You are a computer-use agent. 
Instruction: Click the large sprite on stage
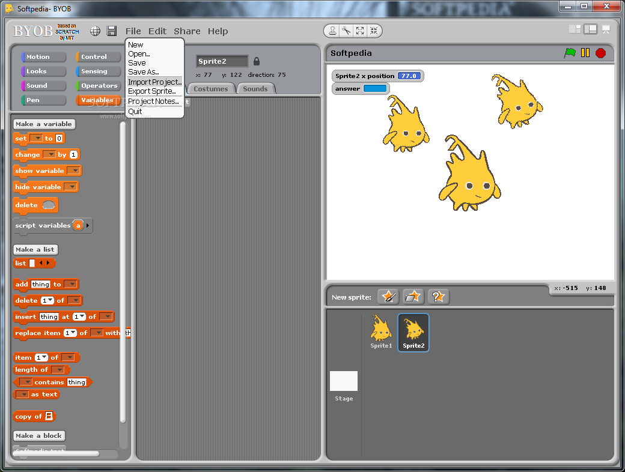click(469, 174)
